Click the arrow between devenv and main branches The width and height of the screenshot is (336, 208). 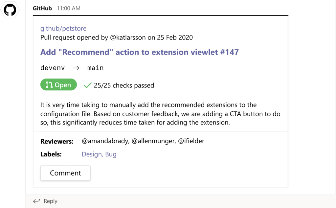(x=76, y=68)
